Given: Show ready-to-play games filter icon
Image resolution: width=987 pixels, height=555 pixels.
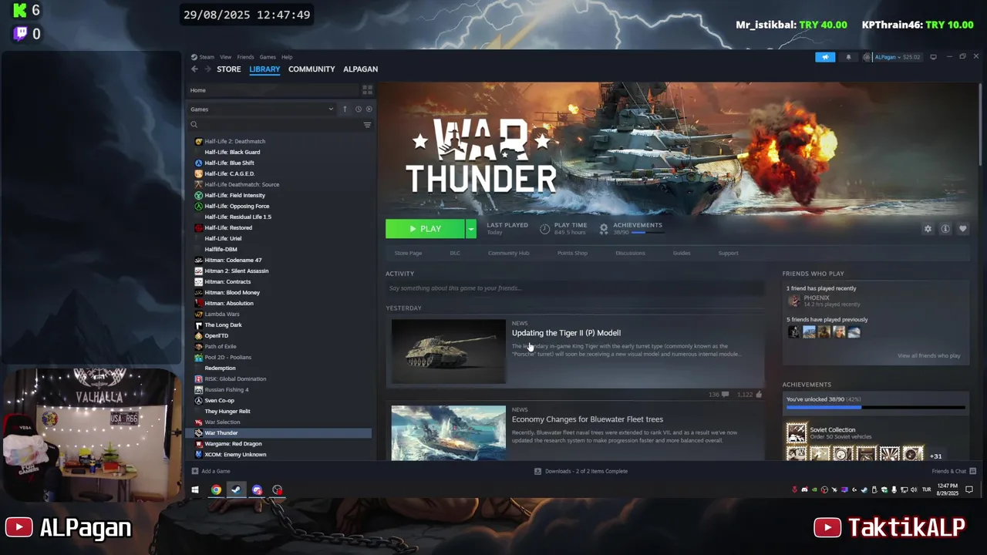Looking at the screenshot, I should coord(369,109).
